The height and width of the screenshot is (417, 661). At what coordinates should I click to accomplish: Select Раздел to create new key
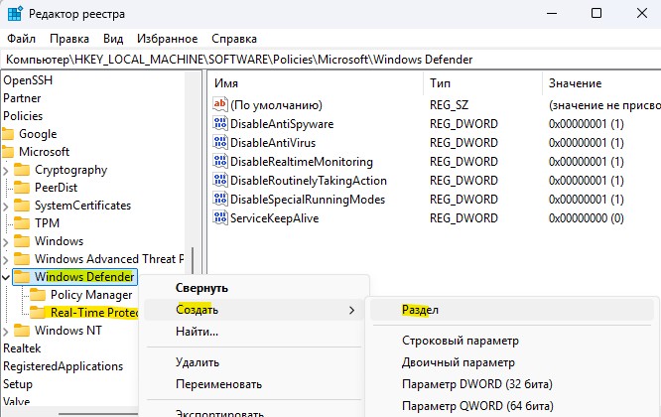point(512,310)
